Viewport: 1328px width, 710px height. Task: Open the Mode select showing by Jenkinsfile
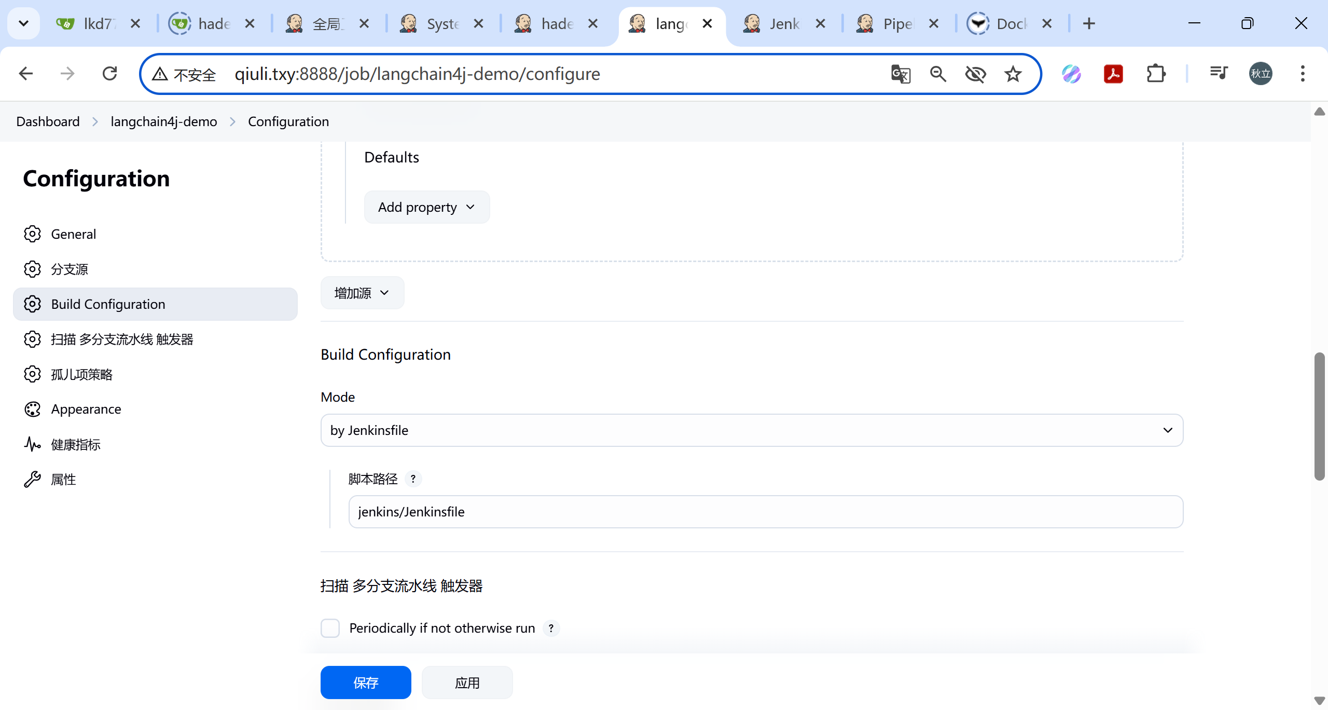click(751, 430)
